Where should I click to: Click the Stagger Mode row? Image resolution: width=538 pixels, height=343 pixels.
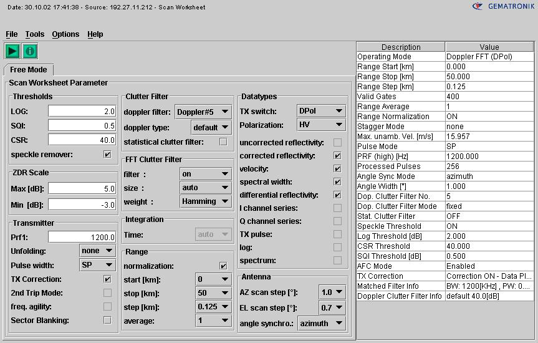tap(445, 127)
